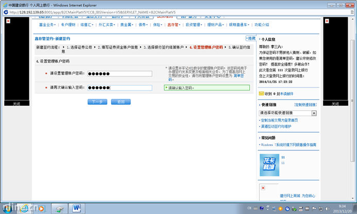Click the green 请确认输入密码 hint box
The image size is (357, 214).
point(207,88)
